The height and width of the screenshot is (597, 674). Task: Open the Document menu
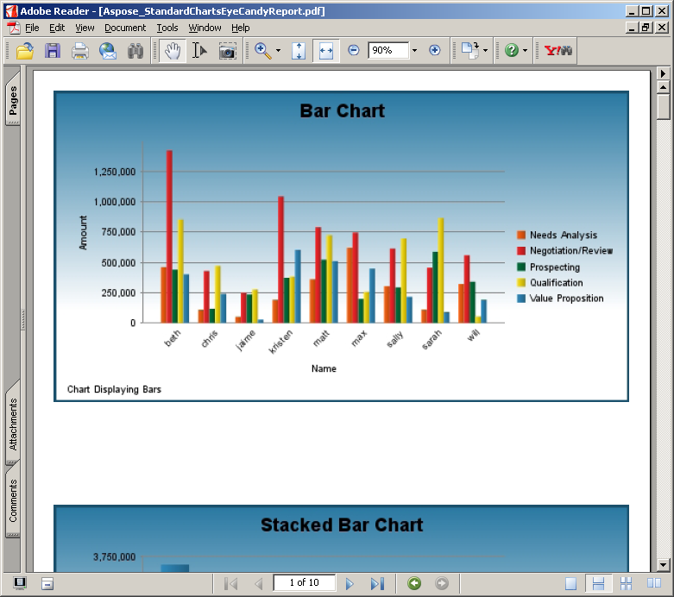click(x=125, y=28)
